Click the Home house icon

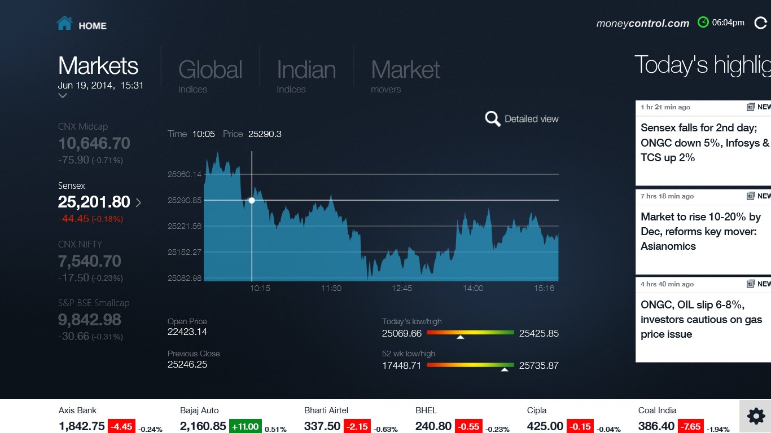pos(64,24)
